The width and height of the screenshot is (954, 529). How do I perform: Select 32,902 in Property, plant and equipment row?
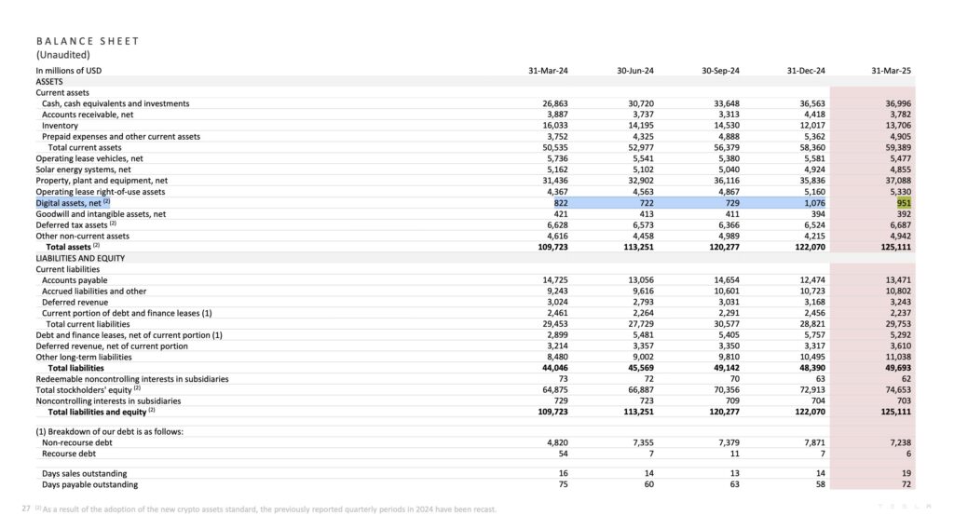tap(641, 181)
